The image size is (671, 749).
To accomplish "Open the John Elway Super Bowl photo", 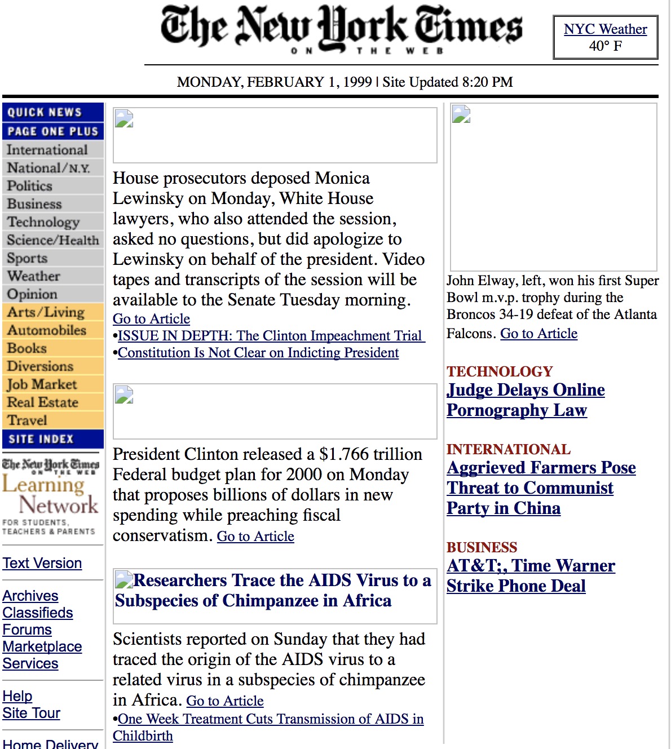I will [553, 187].
